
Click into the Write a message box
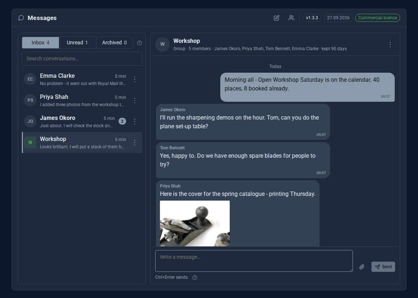pos(254,261)
